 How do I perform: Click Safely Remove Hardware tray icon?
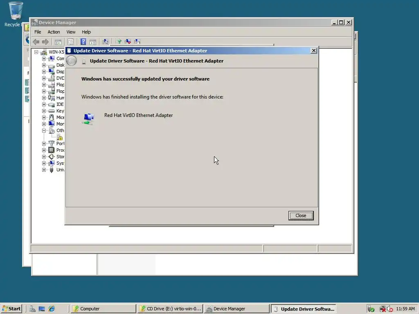[371, 309]
